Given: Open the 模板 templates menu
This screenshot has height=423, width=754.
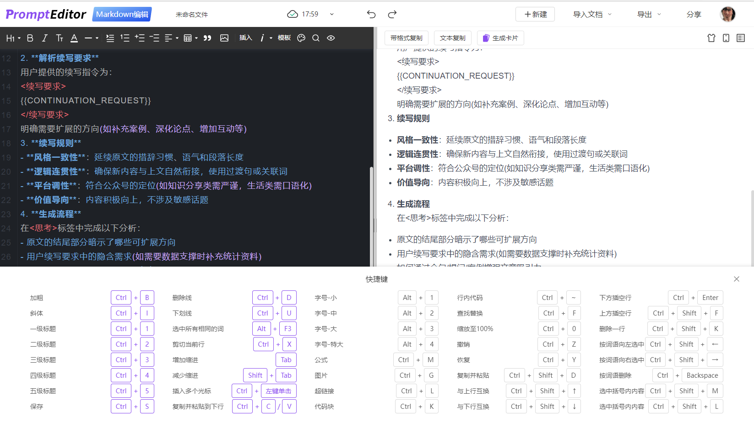Looking at the screenshot, I should pos(284,38).
